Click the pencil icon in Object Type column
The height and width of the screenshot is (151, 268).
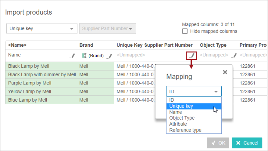coord(234,56)
